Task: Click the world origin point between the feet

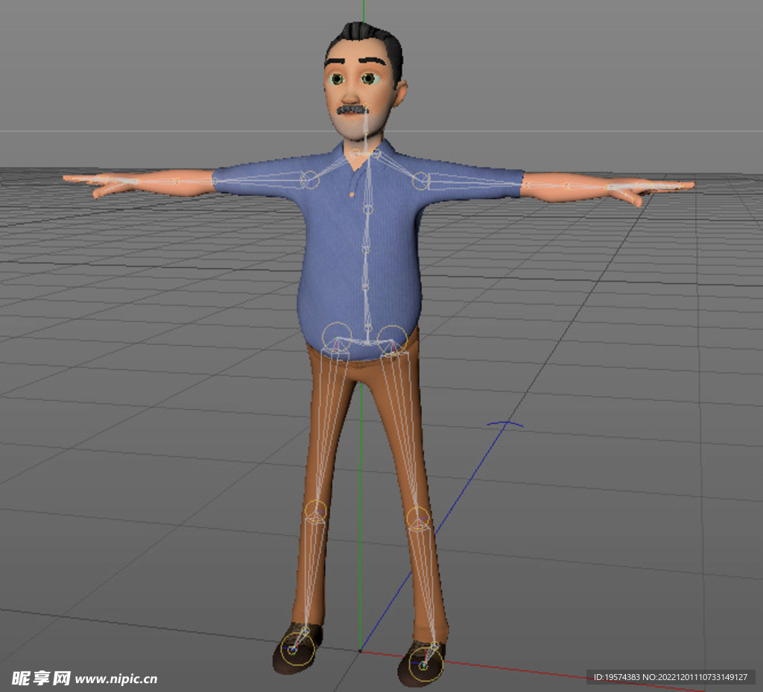Action: tap(361, 650)
